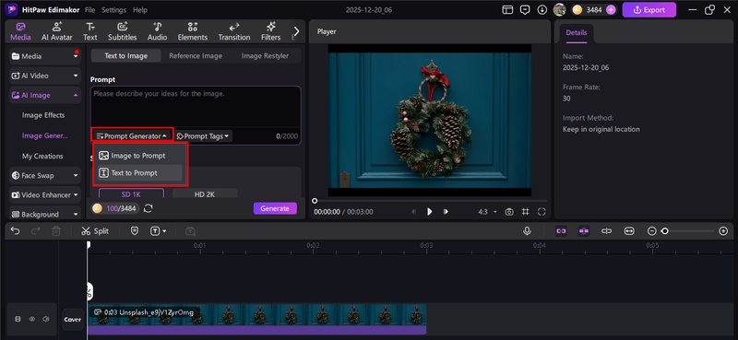Select Image Effects in sidebar
This screenshot has height=340, width=738.
click(x=43, y=115)
